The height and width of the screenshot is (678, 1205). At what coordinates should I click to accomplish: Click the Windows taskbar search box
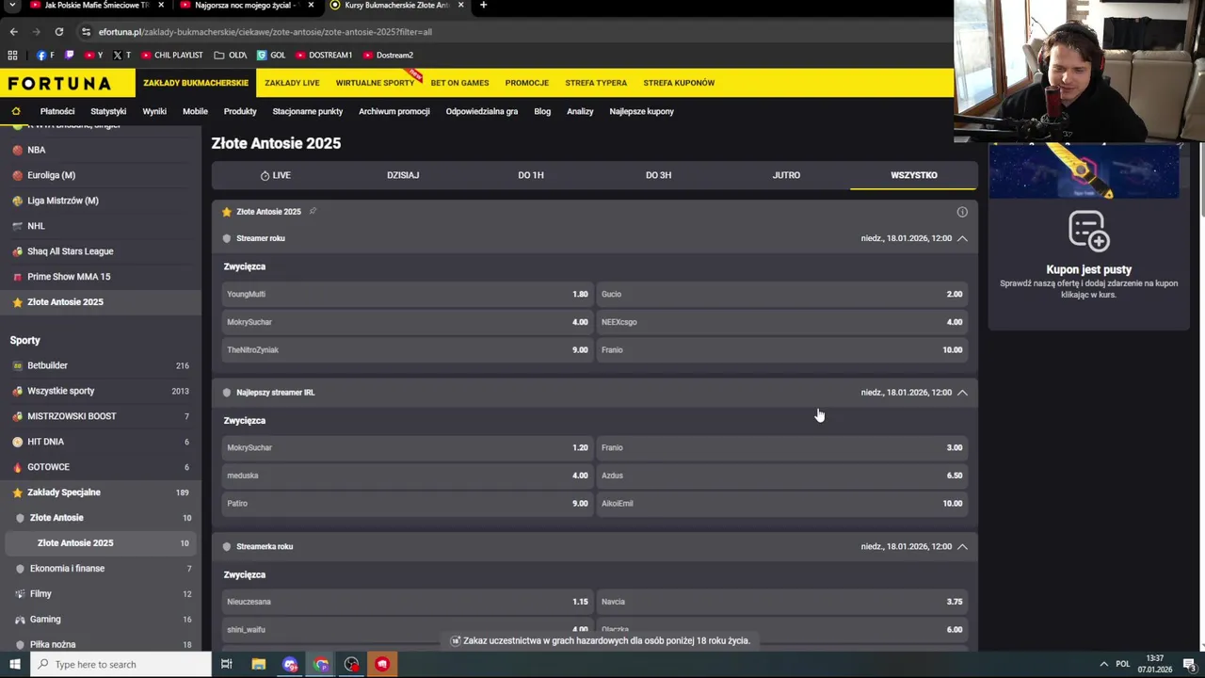[x=120, y=664]
